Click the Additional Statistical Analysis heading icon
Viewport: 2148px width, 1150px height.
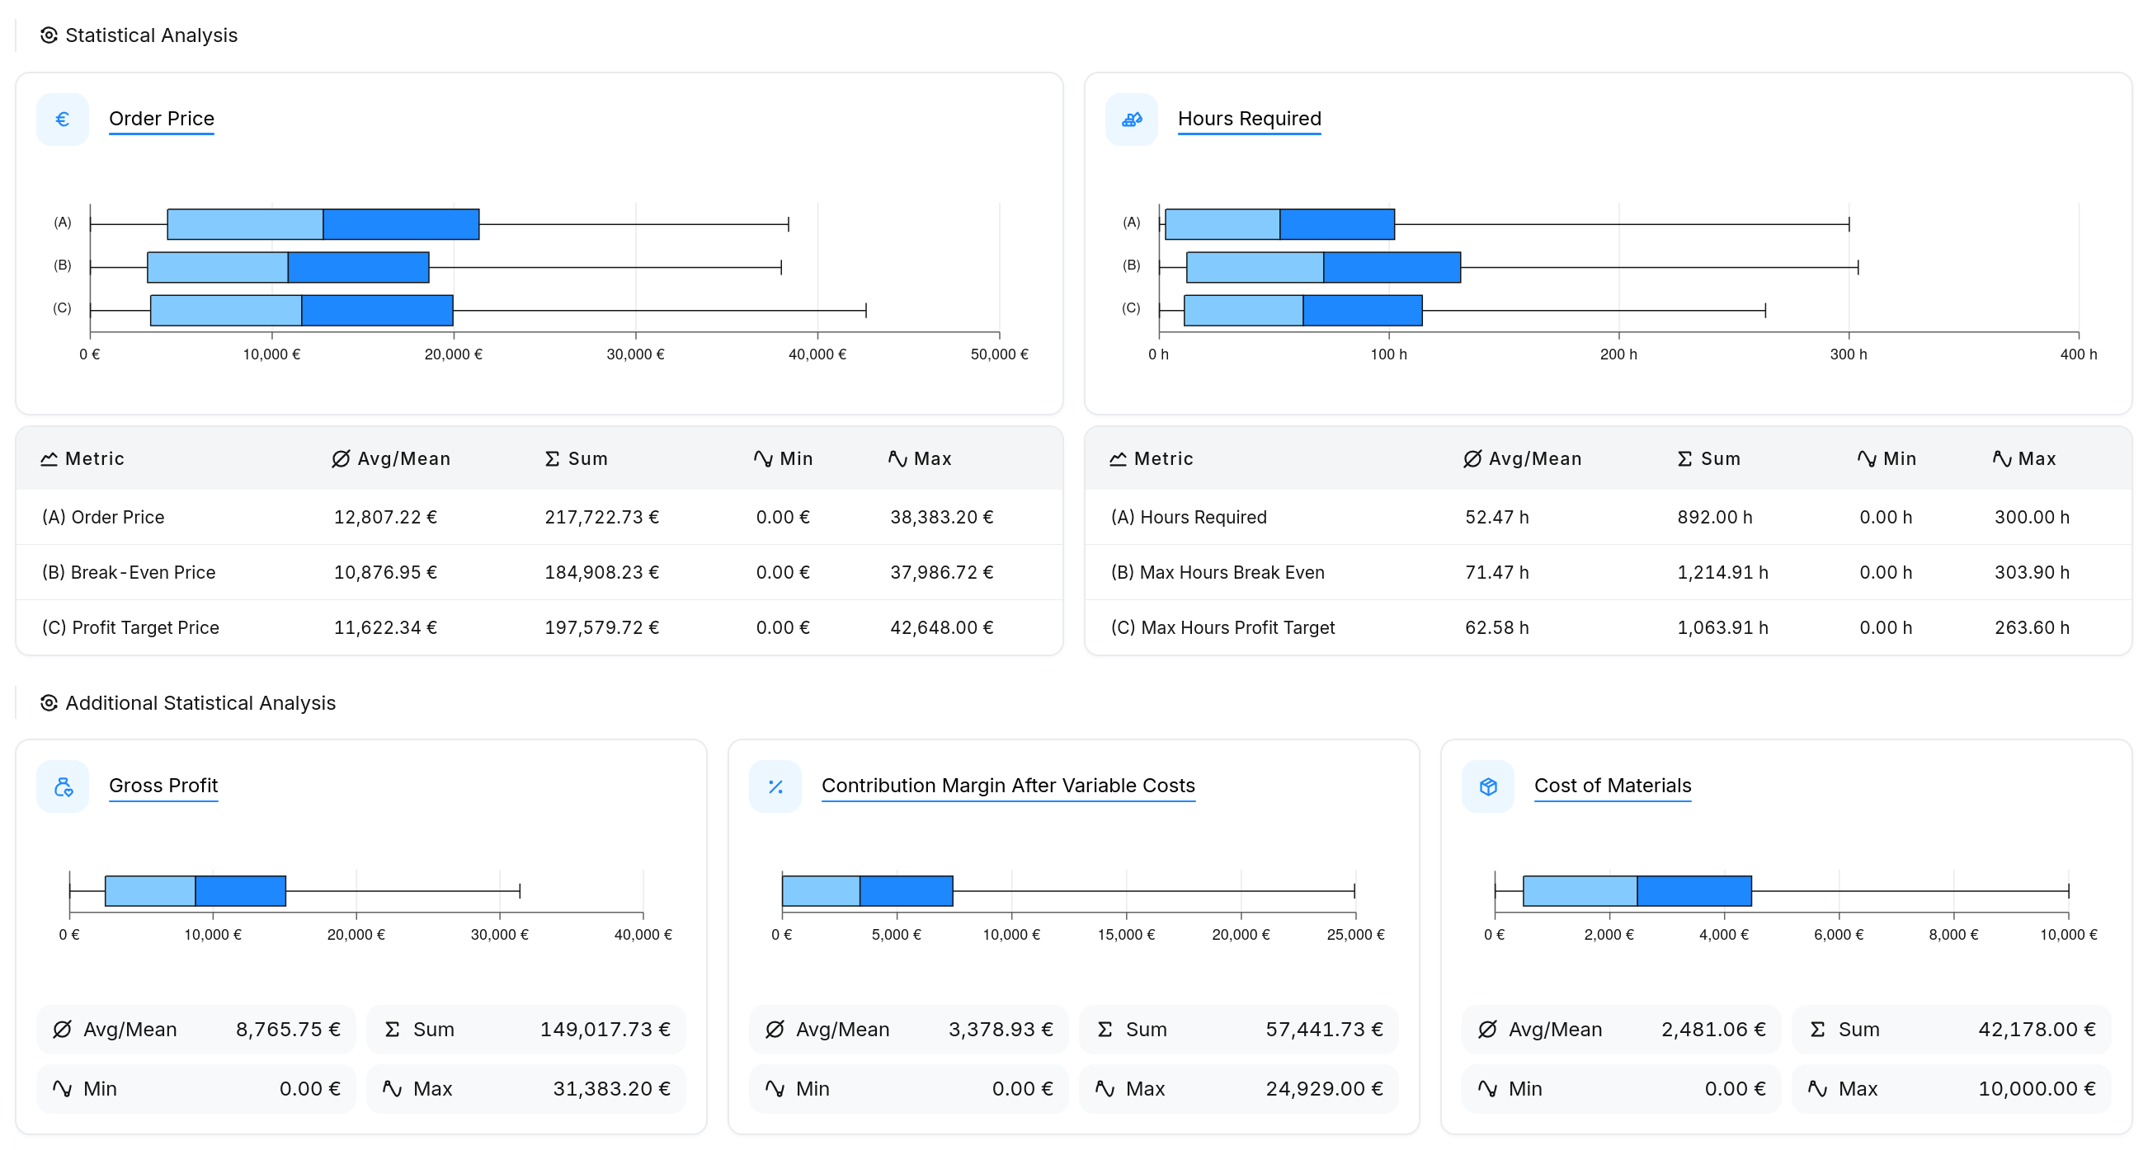coord(49,702)
